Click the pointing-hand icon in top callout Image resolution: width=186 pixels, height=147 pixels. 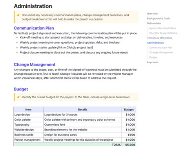click(18, 15)
